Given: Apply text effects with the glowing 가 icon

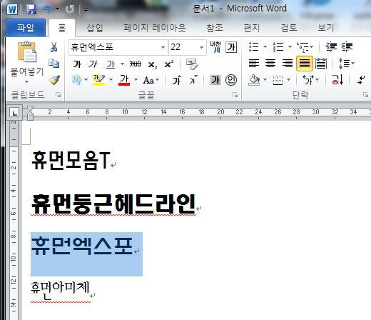Looking at the screenshot, I should pyautogui.click(x=77, y=80).
